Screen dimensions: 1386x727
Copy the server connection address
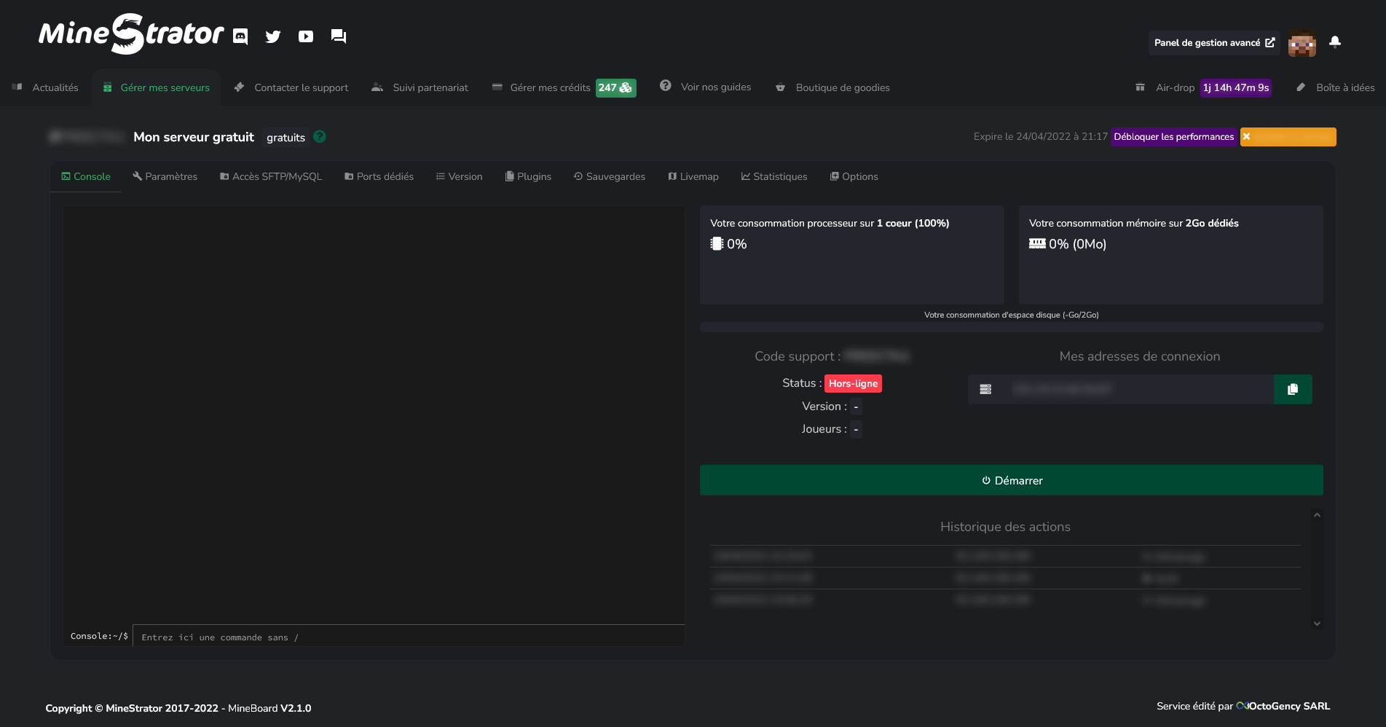coord(1293,389)
